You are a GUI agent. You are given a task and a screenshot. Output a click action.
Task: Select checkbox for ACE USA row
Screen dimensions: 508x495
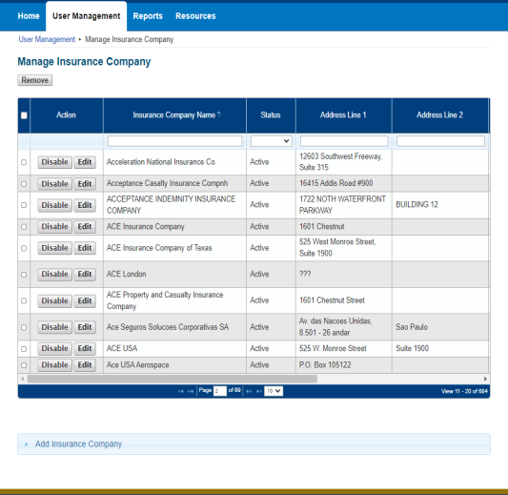point(24,349)
